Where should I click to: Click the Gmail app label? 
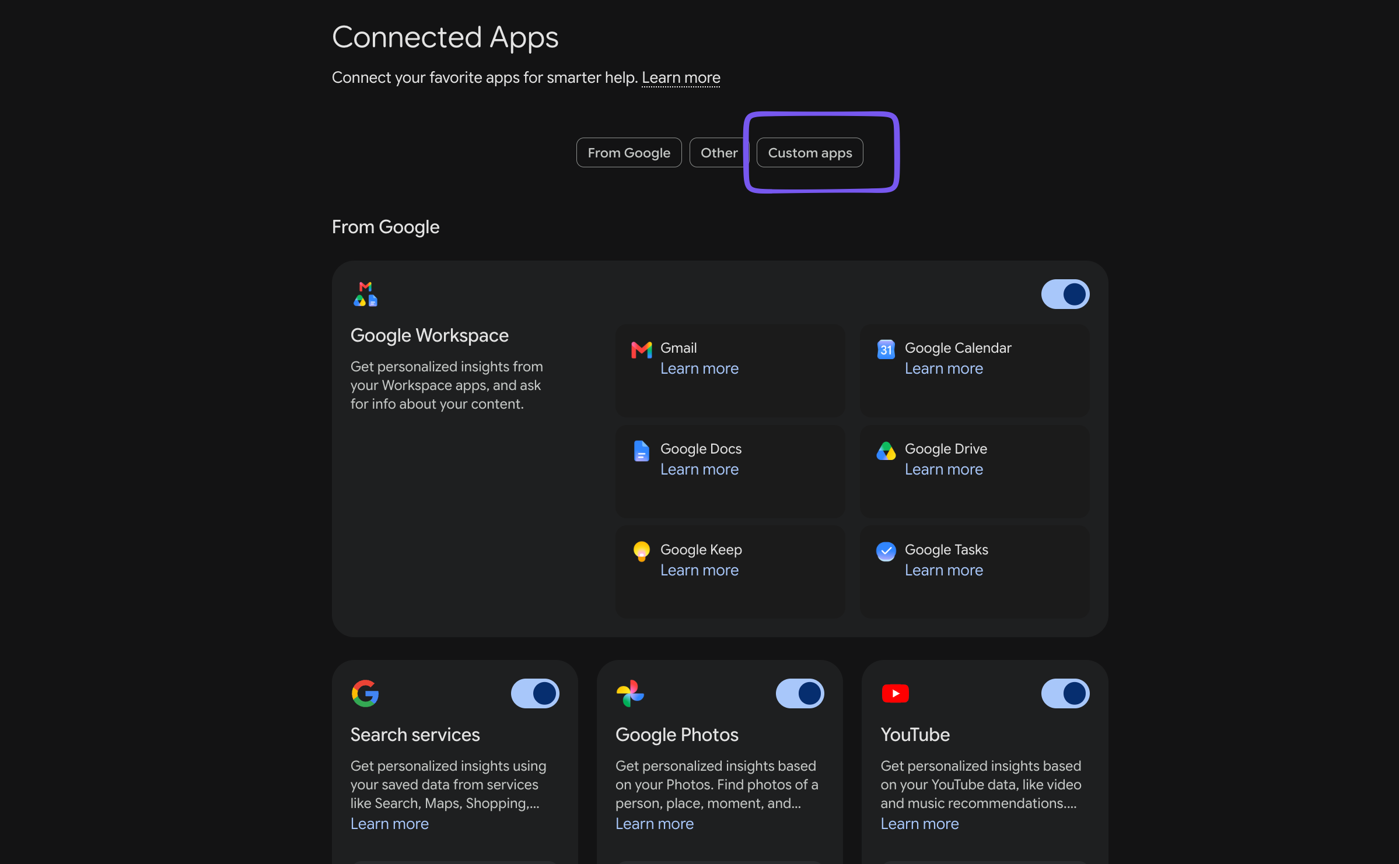point(678,348)
